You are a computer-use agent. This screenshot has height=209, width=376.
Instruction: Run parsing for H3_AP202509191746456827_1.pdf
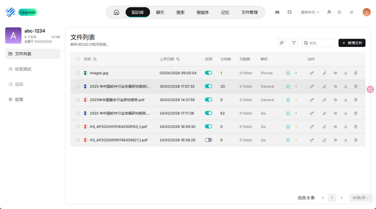288,140
